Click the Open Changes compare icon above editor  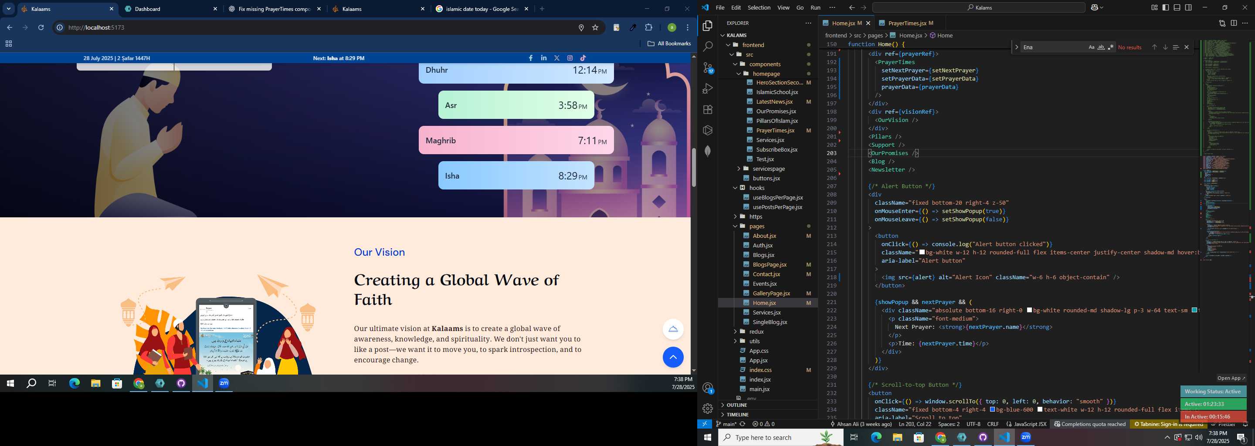1222,23
